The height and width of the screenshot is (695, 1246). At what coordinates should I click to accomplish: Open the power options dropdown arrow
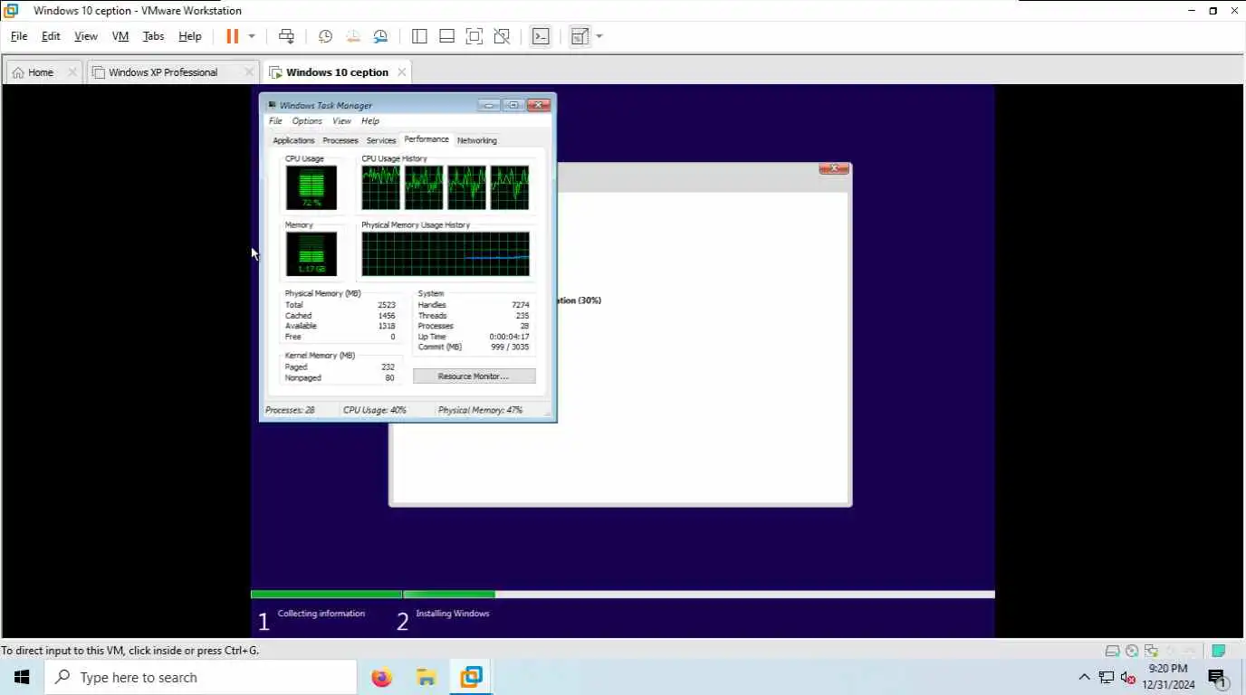pyautogui.click(x=252, y=36)
